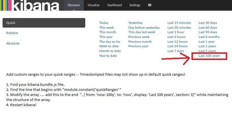Select the Last 6 months range
Image resolution: width=232 pixels, height=132 pixels.
coord(209,37)
